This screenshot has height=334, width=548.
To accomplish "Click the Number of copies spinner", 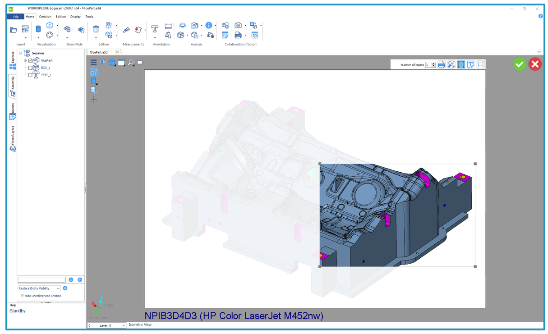I will pos(433,64).
